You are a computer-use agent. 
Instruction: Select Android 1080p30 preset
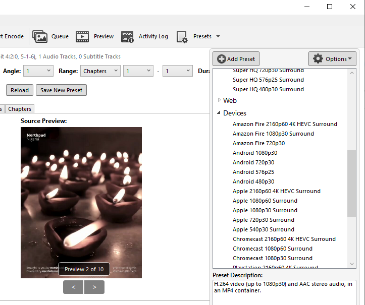click(x=255, y=153)
